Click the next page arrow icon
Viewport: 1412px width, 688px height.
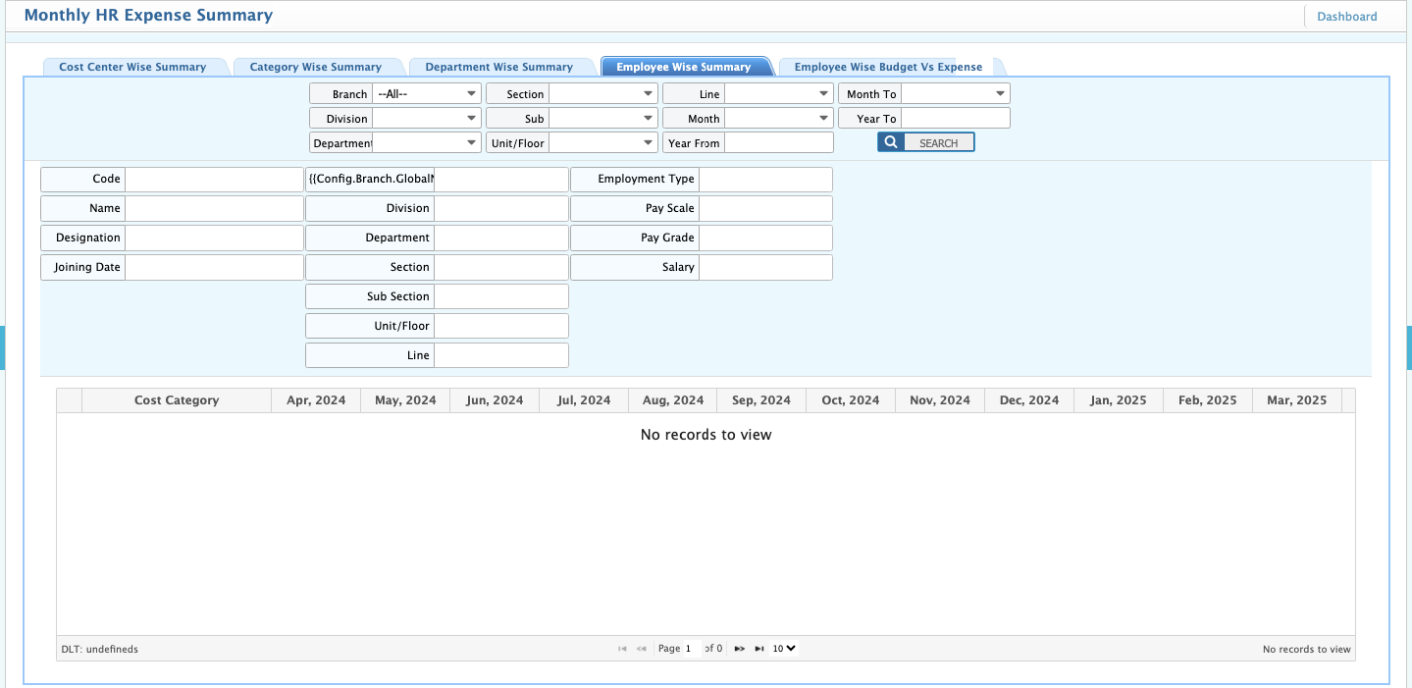(x=739, y=648)
